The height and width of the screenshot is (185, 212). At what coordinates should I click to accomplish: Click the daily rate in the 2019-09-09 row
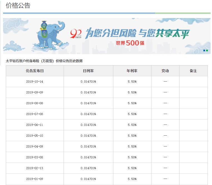tap(88, 92)
